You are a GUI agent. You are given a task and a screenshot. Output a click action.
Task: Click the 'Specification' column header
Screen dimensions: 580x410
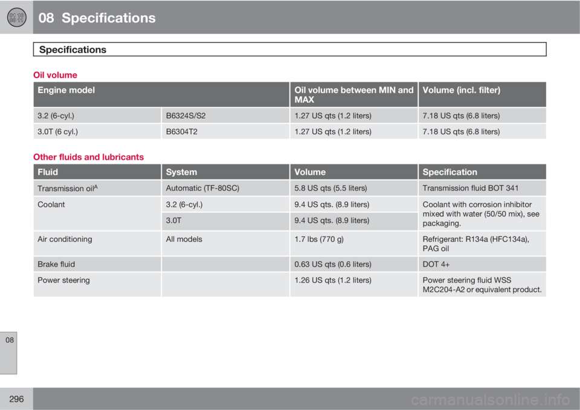482,172
